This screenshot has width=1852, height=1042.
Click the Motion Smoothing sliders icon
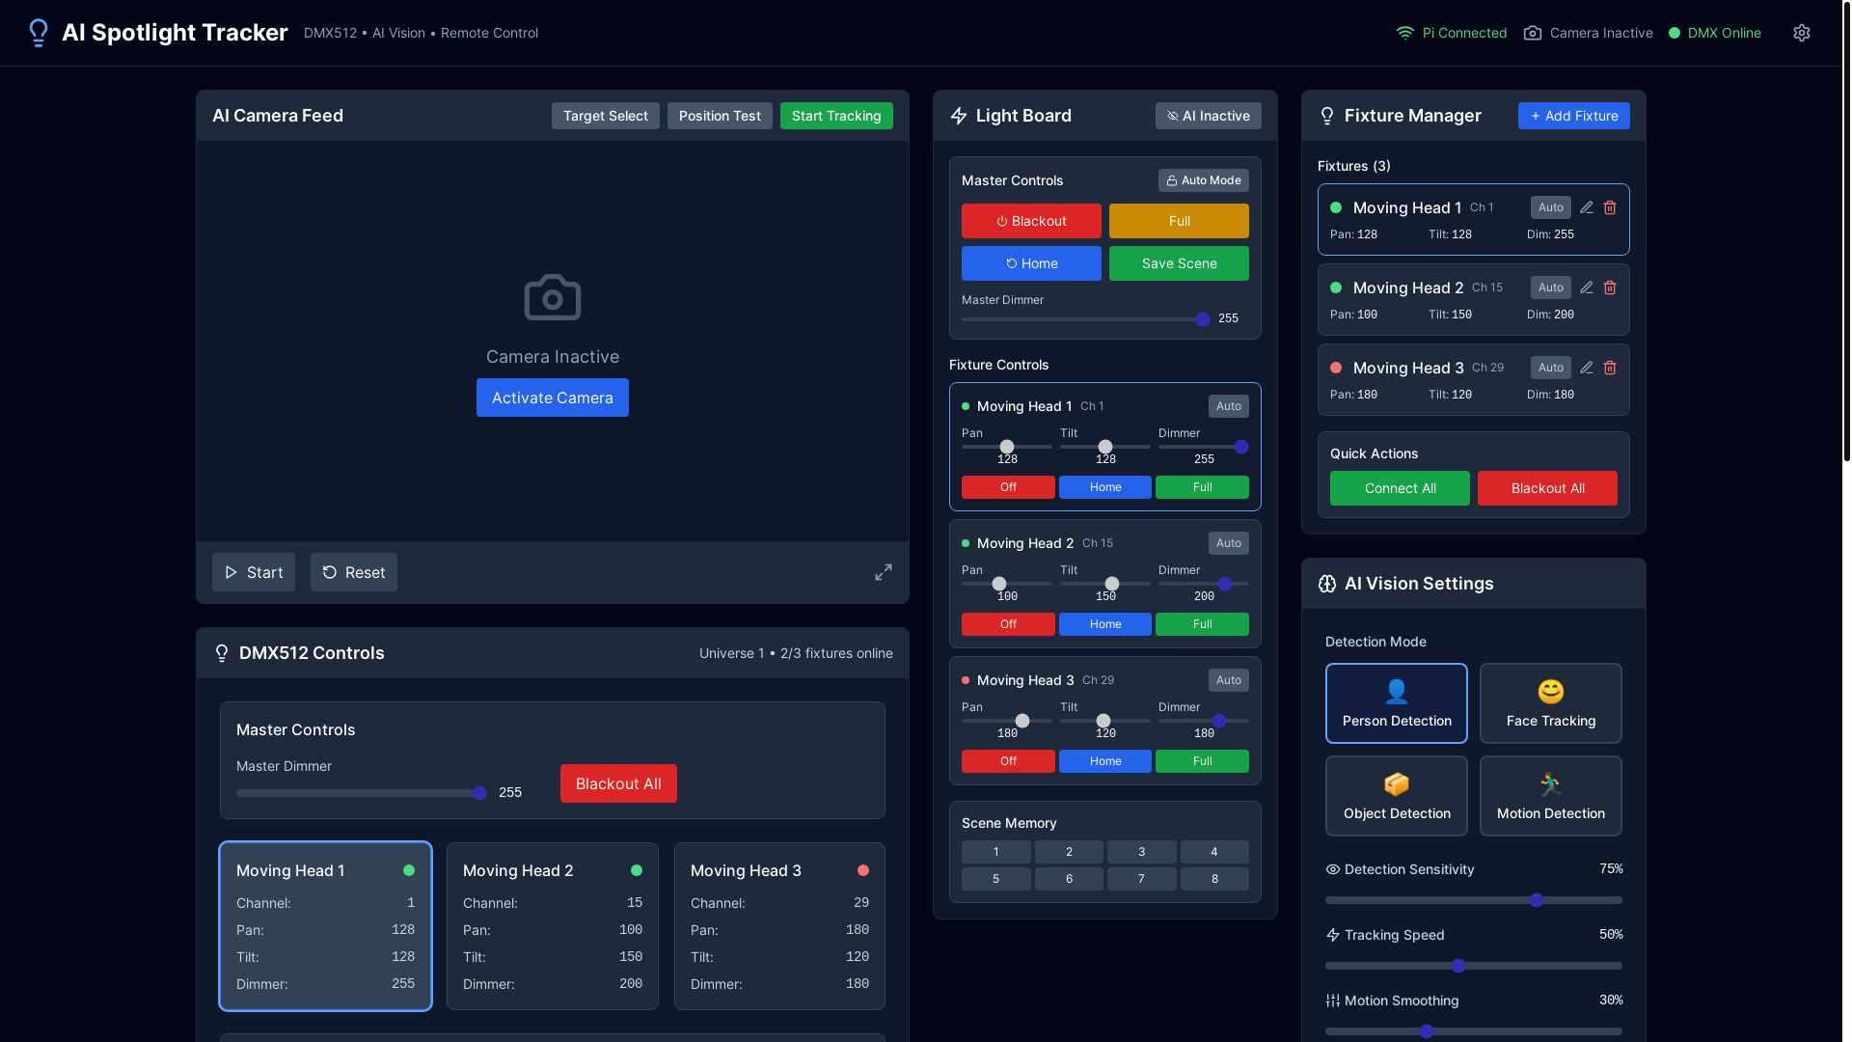coord(1333,1001)
